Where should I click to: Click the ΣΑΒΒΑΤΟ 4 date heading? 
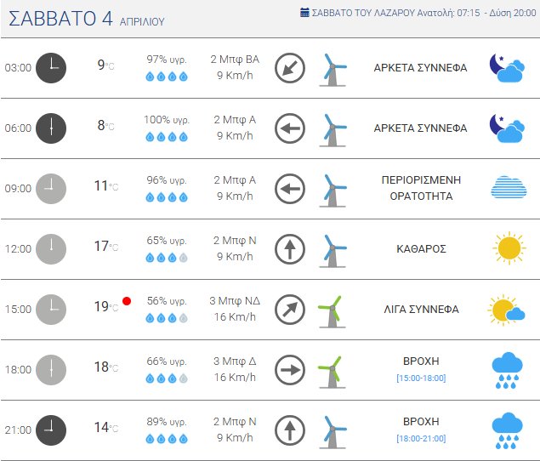(61, 18)
